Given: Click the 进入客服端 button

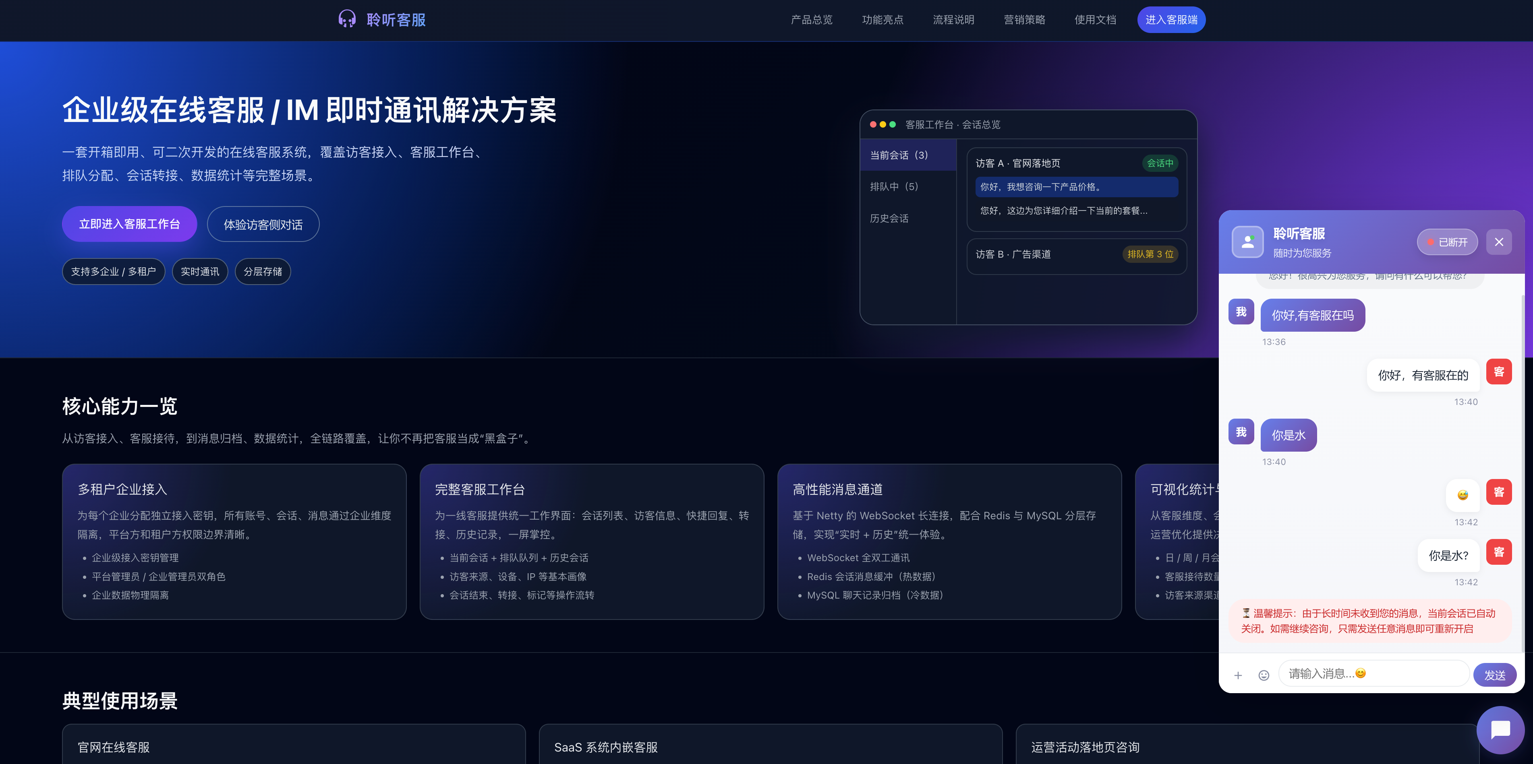Looking at the screenshot, I should 1171,19.
